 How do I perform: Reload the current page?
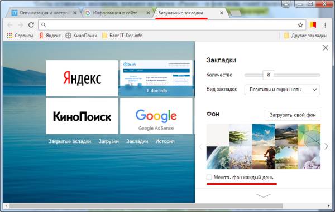(x=31, y=25)
